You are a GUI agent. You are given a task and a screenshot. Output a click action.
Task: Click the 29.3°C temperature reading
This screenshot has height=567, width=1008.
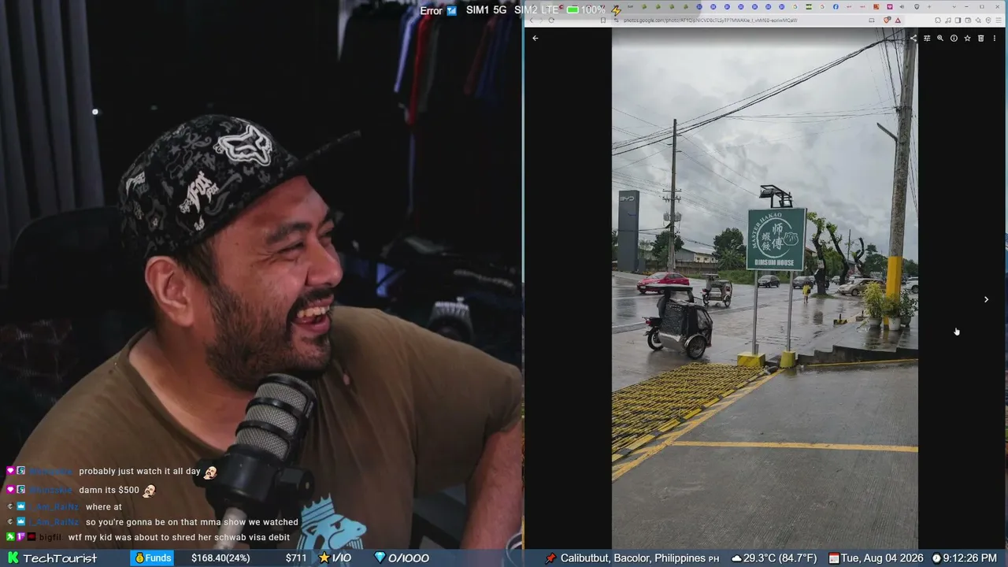(x=780, y=558)
